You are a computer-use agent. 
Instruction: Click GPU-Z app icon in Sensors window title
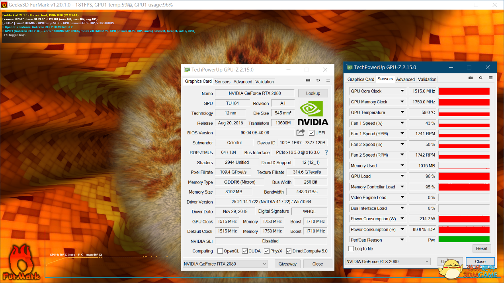tap(350, 67)
